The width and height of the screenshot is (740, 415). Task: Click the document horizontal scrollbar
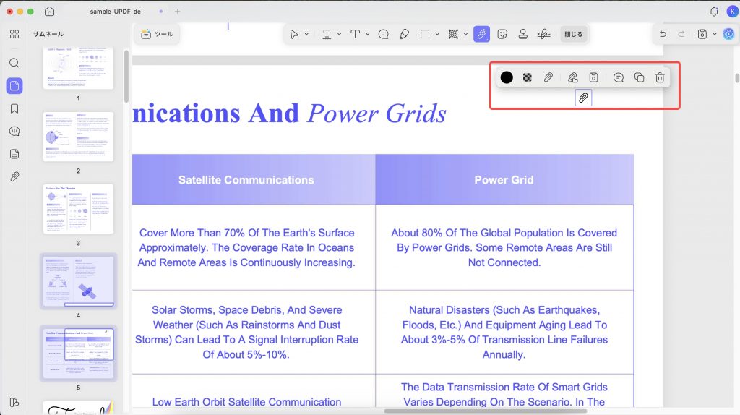pyautogui.click(x=486, y=411)
